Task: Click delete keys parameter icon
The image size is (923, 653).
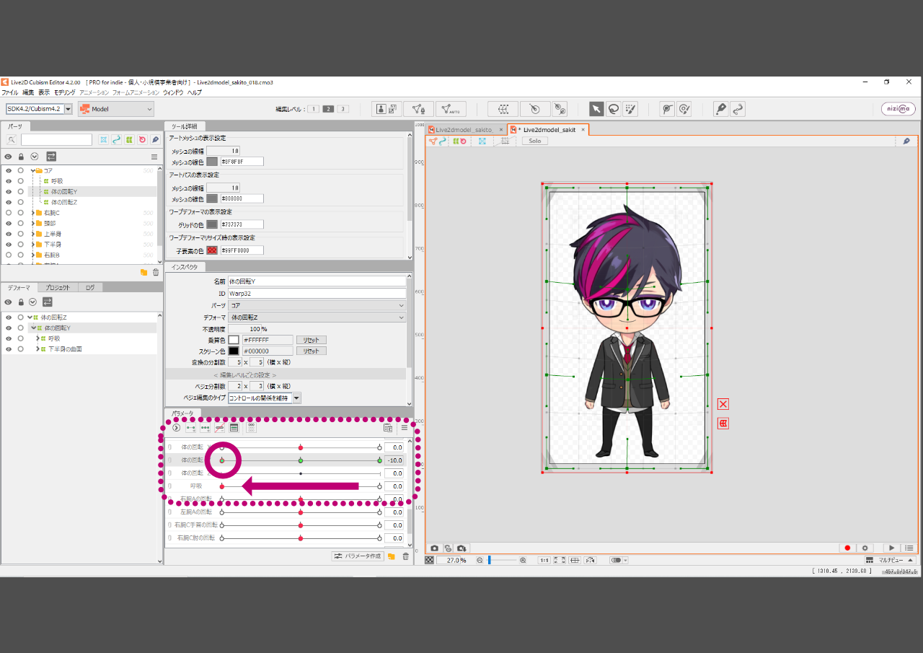Action: click(219, 428)
